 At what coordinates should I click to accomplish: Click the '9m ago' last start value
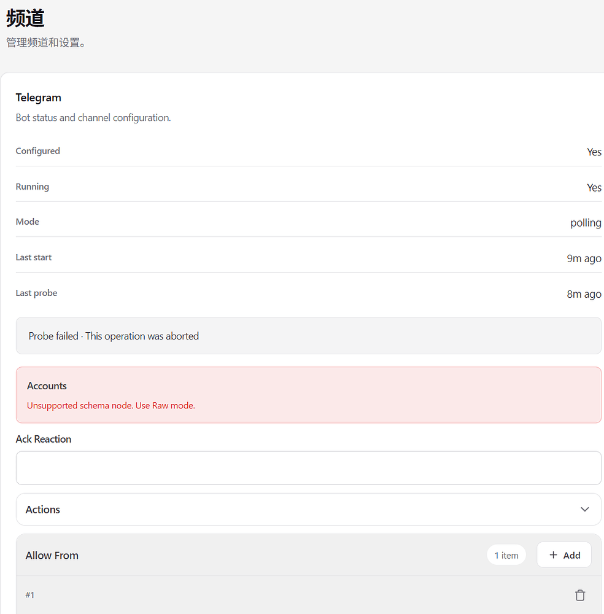pyautogui.click(x=584, y=258)
